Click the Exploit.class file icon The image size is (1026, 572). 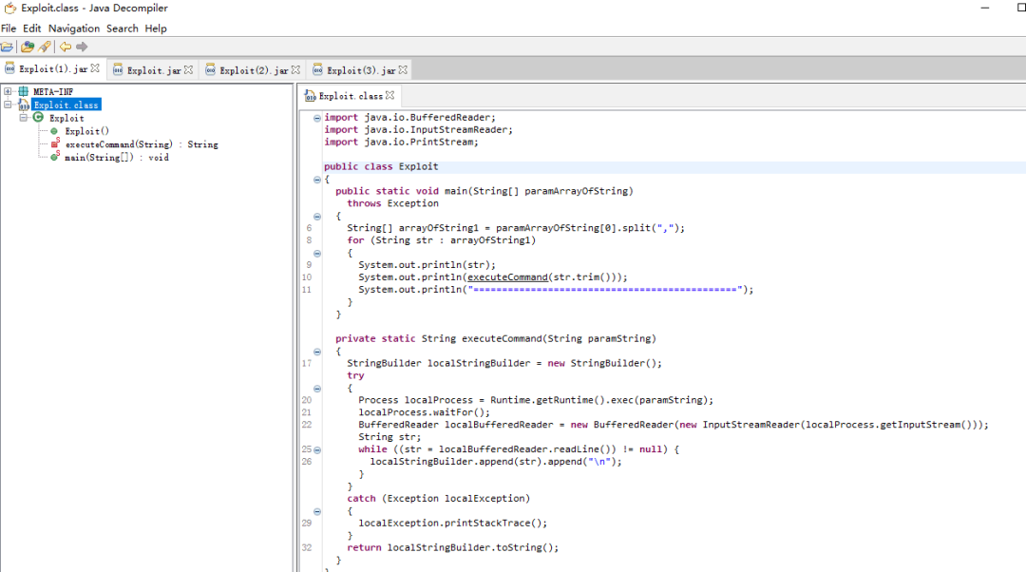point(24,105)
